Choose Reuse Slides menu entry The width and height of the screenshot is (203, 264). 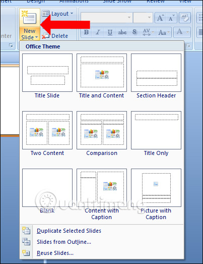click(102, 253)
